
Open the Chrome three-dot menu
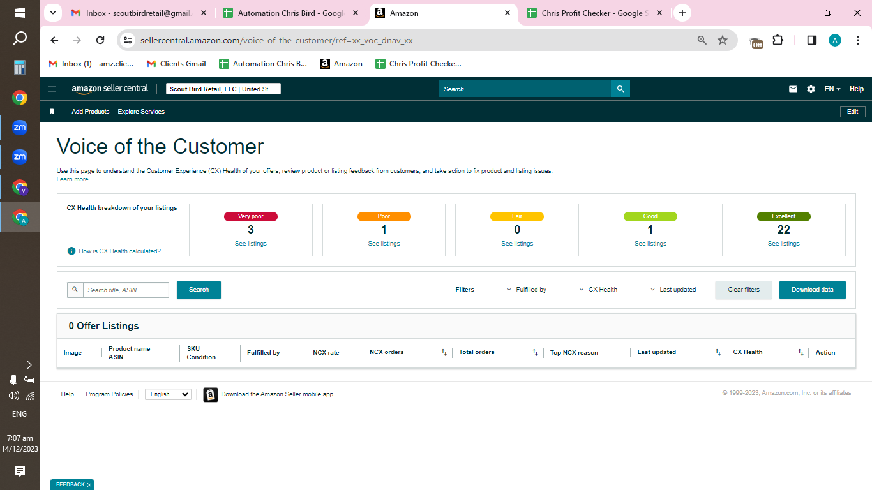[x=858, y=40]
